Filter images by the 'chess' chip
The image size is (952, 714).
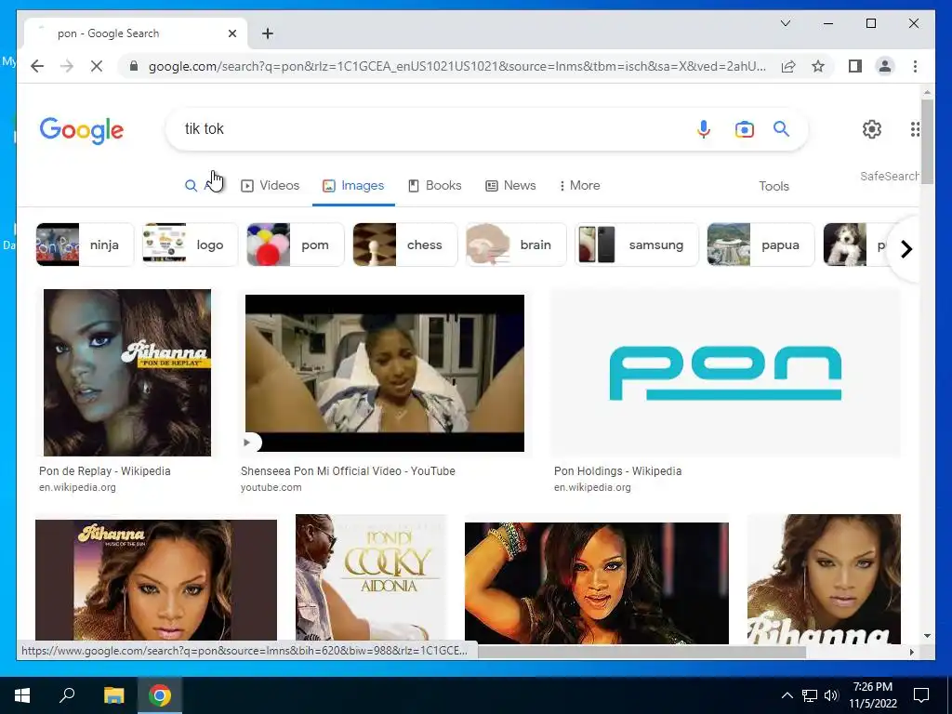click(x=405, y=245)
